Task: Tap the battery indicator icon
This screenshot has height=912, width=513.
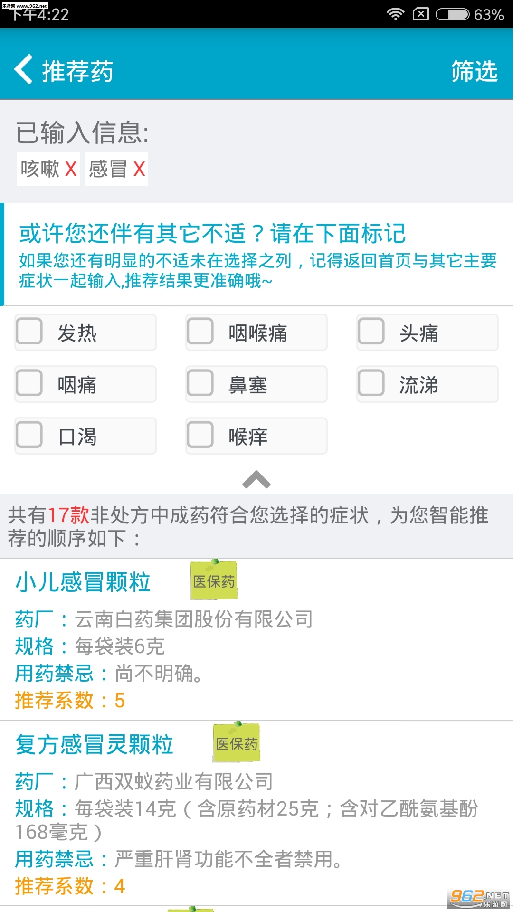Action: (x=452, y=14)
